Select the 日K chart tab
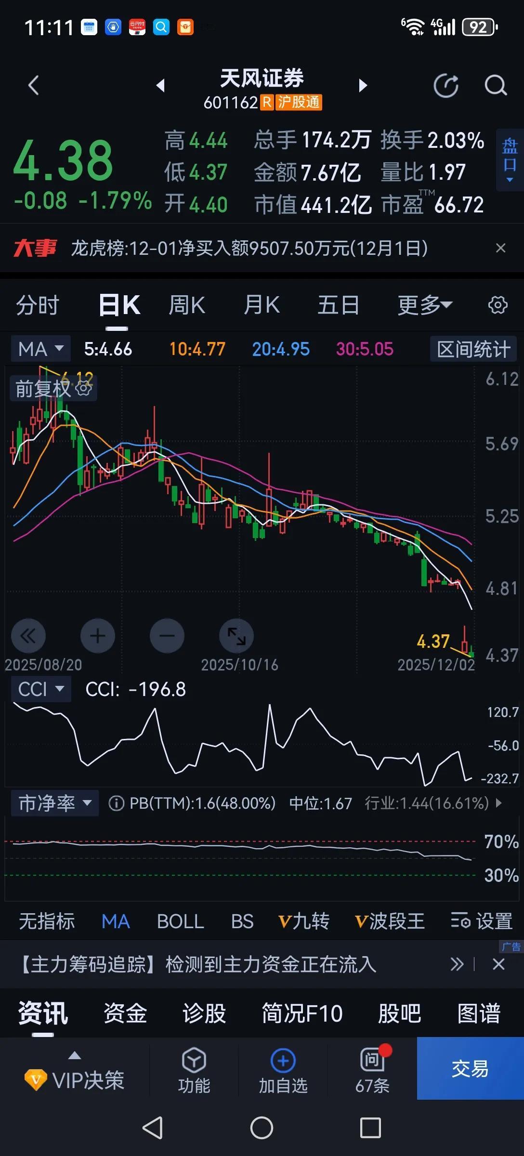524x1156 pixels. [x=119, y=305]
